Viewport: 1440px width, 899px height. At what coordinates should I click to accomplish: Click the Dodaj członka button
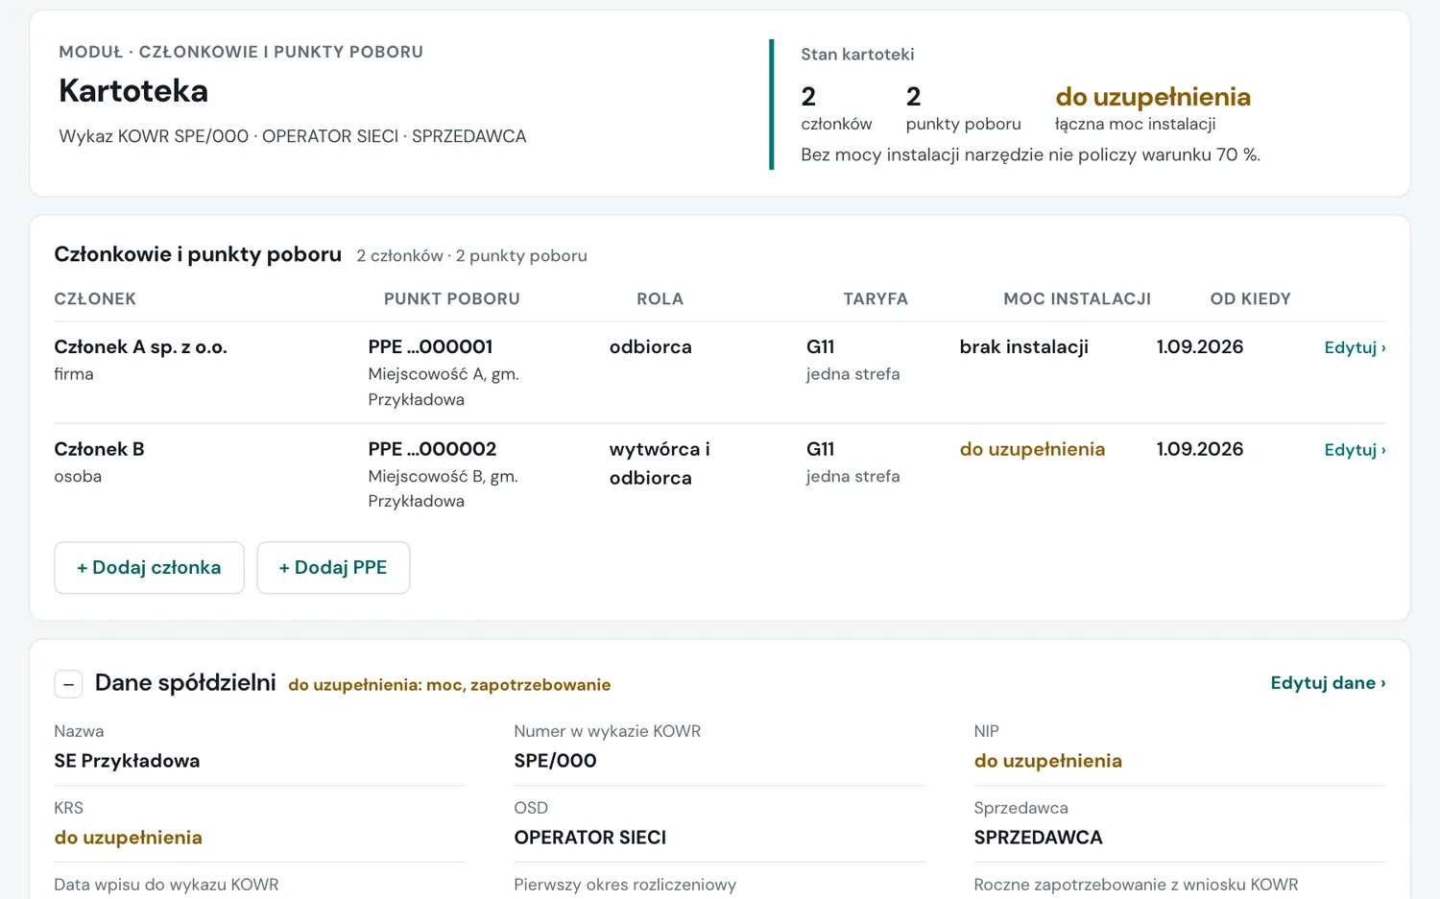pos(149,568)
